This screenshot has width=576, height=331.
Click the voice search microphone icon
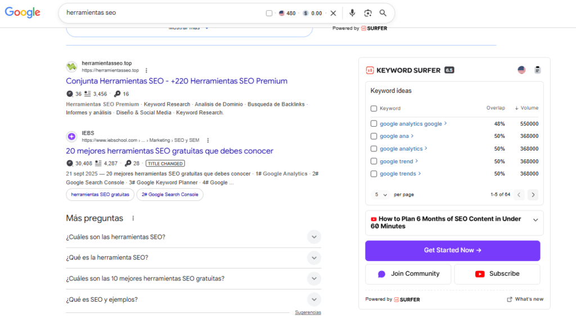coord(352,13)
